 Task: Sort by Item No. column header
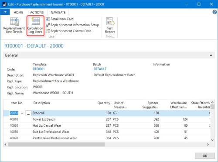[17, 103]
